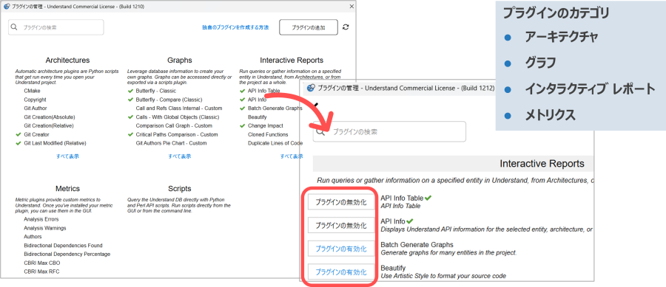Click the Understand app icon in left title bar
Screen dimensions: 666x287
[x=5, y=7]
